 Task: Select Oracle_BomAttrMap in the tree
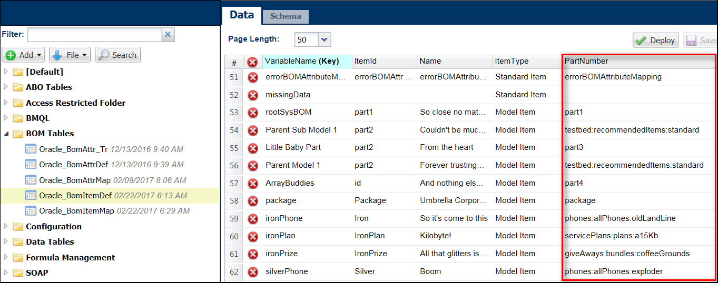pyautogui.click(x=75, y=180)
